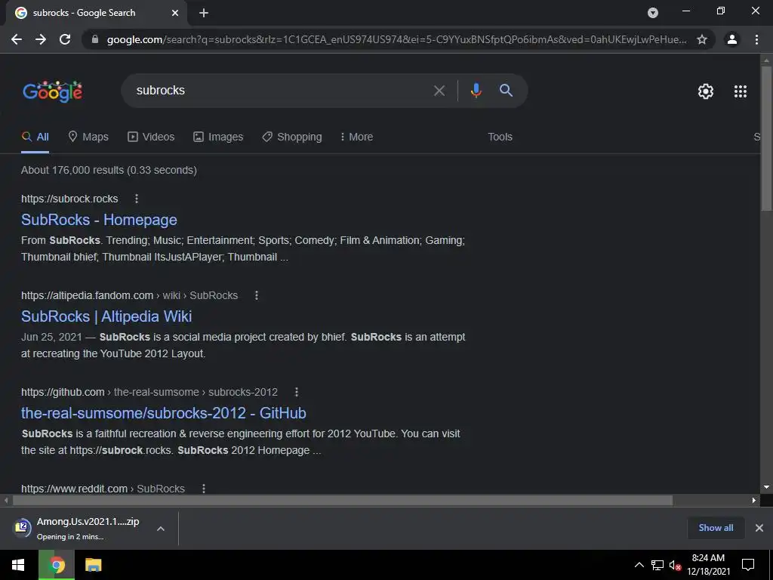Click the 8:24 AM clock

pyautogui.click(x=708, y=558)
